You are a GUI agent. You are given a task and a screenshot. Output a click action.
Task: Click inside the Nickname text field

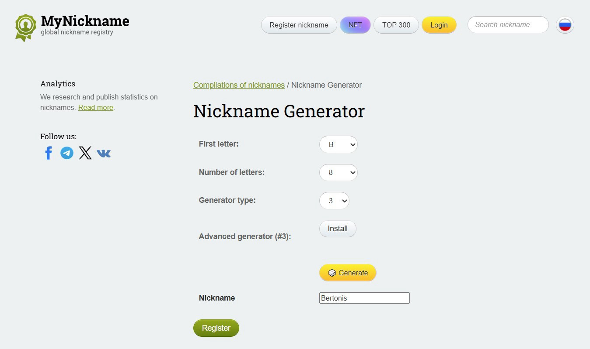pos(364,298)
